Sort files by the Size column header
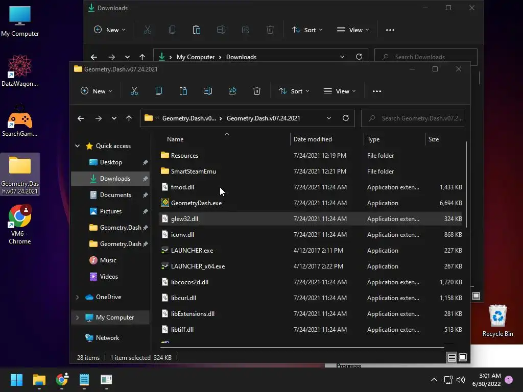Viewport: 523px width, 392px height. 434,139
